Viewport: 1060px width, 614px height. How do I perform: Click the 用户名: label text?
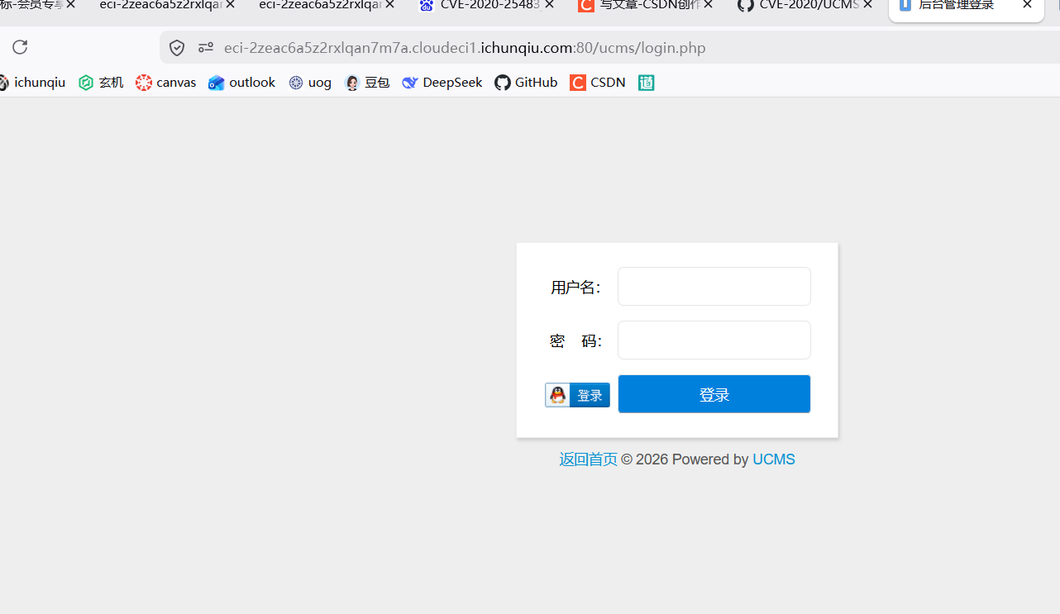pos(576,288)
